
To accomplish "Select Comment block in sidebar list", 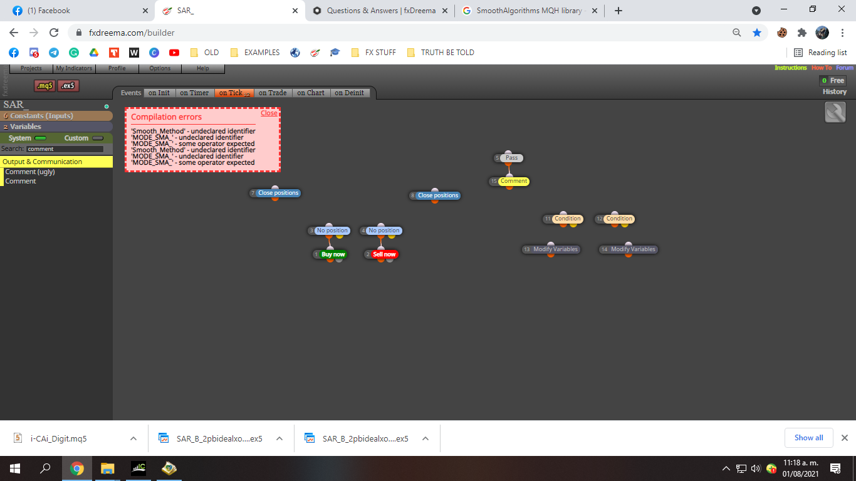I will [x=21, y=181].
